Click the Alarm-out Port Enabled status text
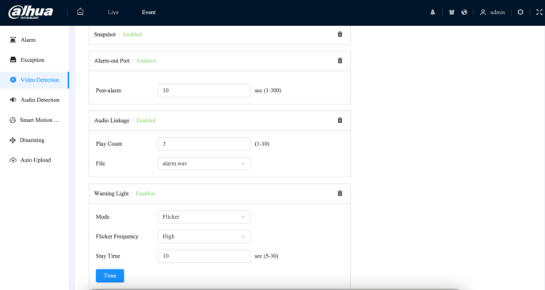 coord(147,60)
